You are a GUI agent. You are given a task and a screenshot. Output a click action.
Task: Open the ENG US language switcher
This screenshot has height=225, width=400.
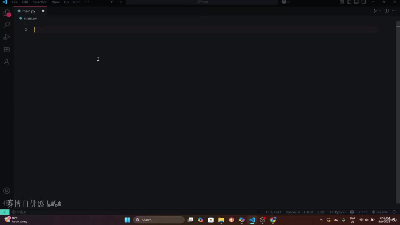[x=352, y=220]
